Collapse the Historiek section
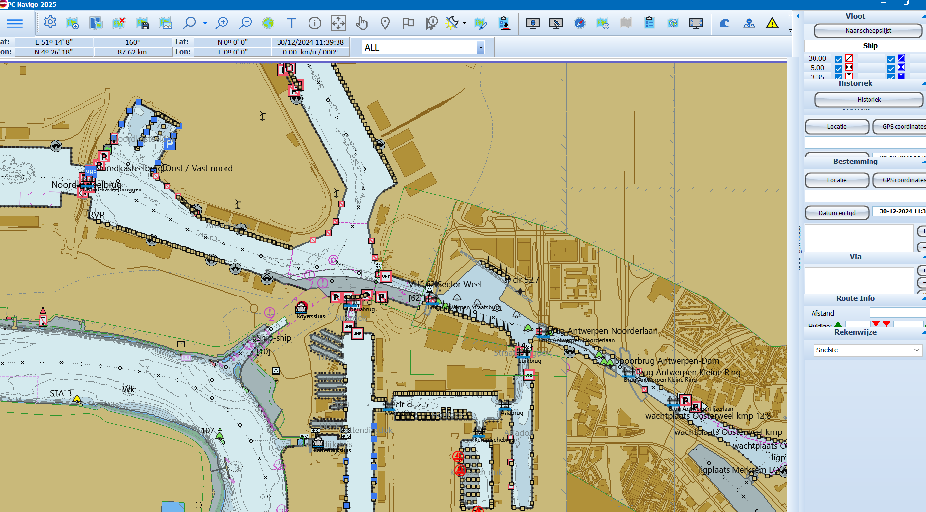926x512 pixels. (x=924, y=83)
